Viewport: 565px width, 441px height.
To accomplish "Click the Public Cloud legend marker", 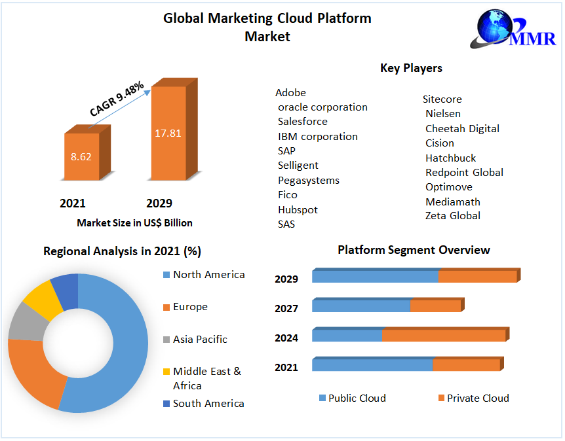I will click(x=322, y=398).
